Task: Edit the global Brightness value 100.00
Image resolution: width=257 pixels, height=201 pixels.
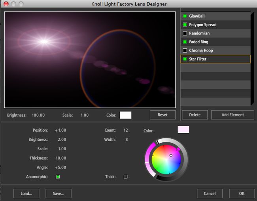Action: tap(38, 115)
